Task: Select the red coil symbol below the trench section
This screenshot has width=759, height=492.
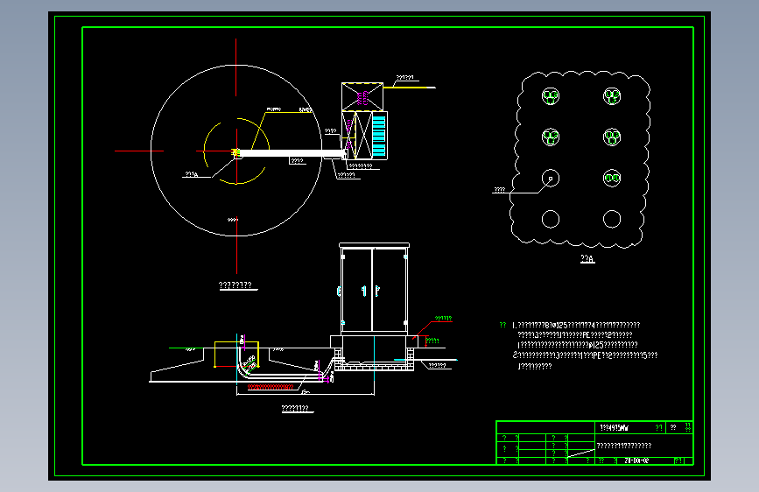Action: [x=271, y=387]
